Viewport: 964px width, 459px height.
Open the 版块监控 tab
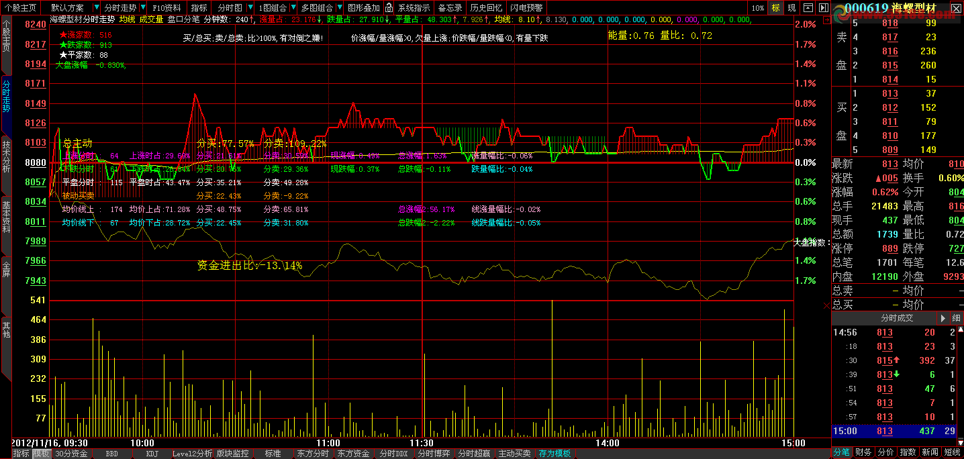pos(232,454)
